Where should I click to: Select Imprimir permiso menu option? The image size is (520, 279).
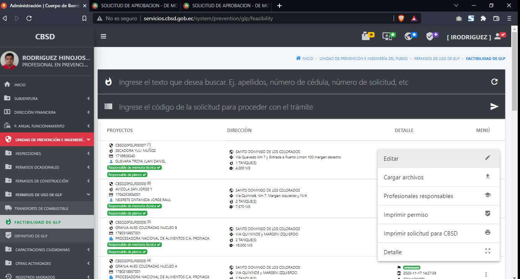point(438,214)
